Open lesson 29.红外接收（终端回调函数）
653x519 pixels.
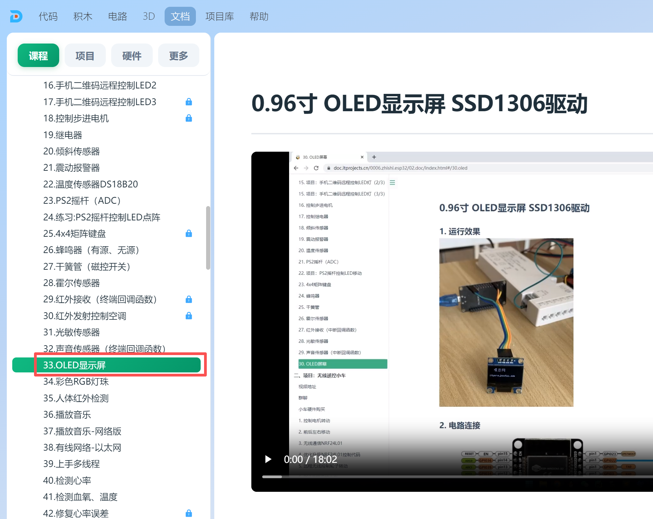(x=101, y=299)
